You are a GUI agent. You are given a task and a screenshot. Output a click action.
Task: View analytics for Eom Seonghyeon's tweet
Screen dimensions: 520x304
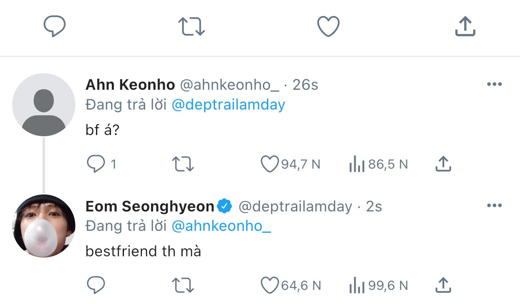(357, 286)
